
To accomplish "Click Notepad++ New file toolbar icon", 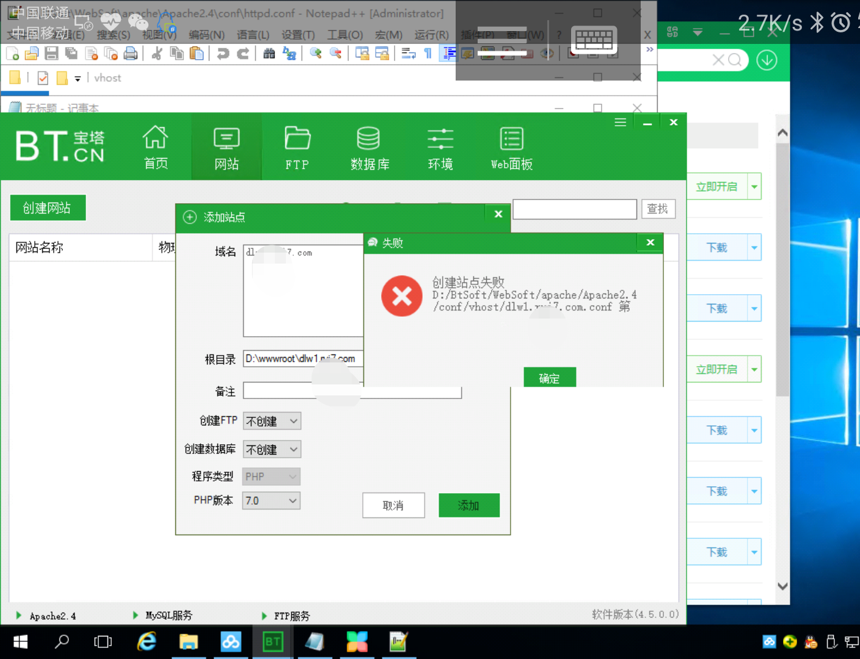I will (x=12, y=54).
